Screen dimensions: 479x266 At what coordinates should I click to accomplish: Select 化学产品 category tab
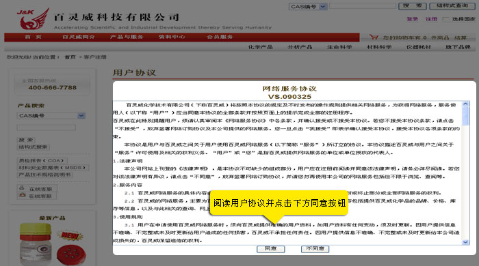(260, 47)
